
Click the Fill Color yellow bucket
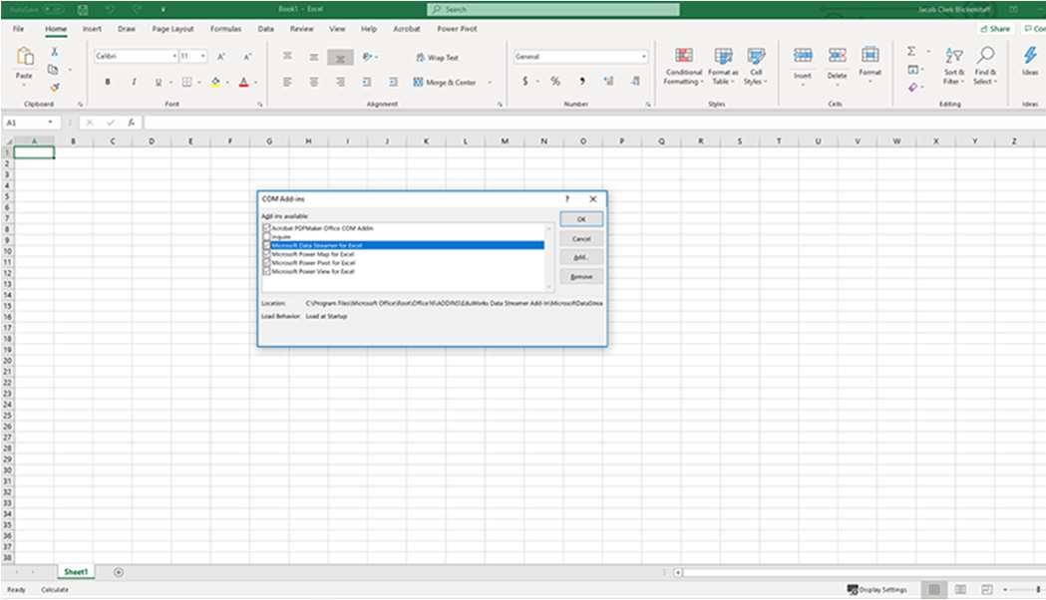tap(215, 82)
